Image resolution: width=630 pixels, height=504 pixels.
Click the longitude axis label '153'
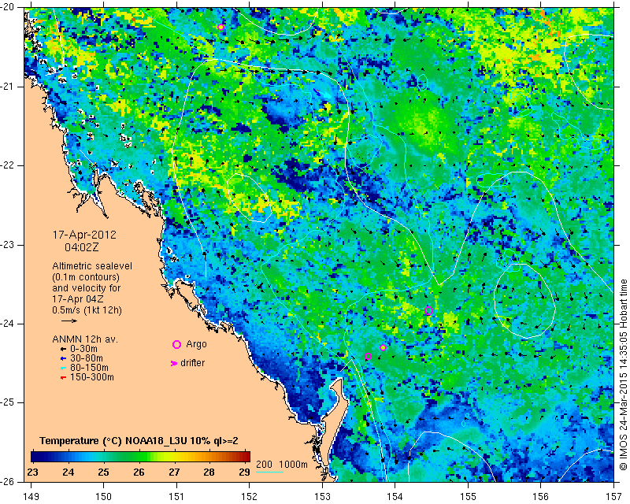tap(322, 497)
